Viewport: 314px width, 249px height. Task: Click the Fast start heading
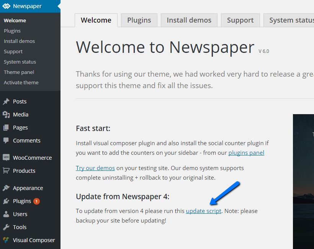coord(93,128)
